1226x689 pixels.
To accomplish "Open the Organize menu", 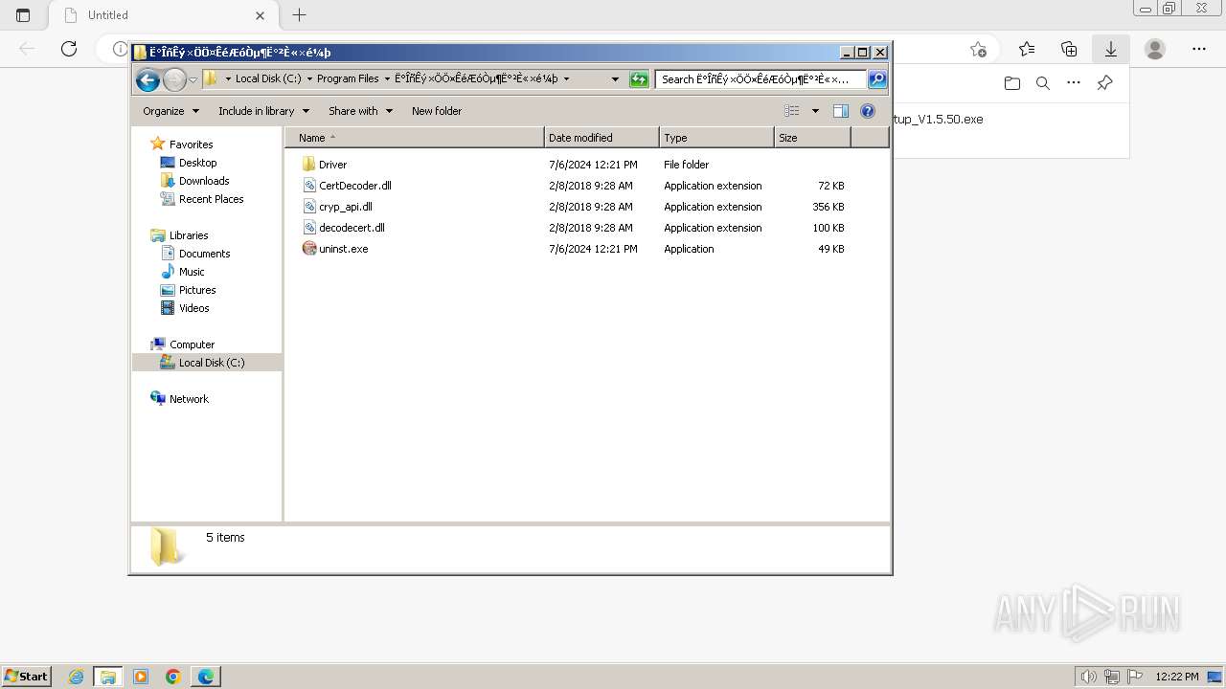I will coord(170,111).
